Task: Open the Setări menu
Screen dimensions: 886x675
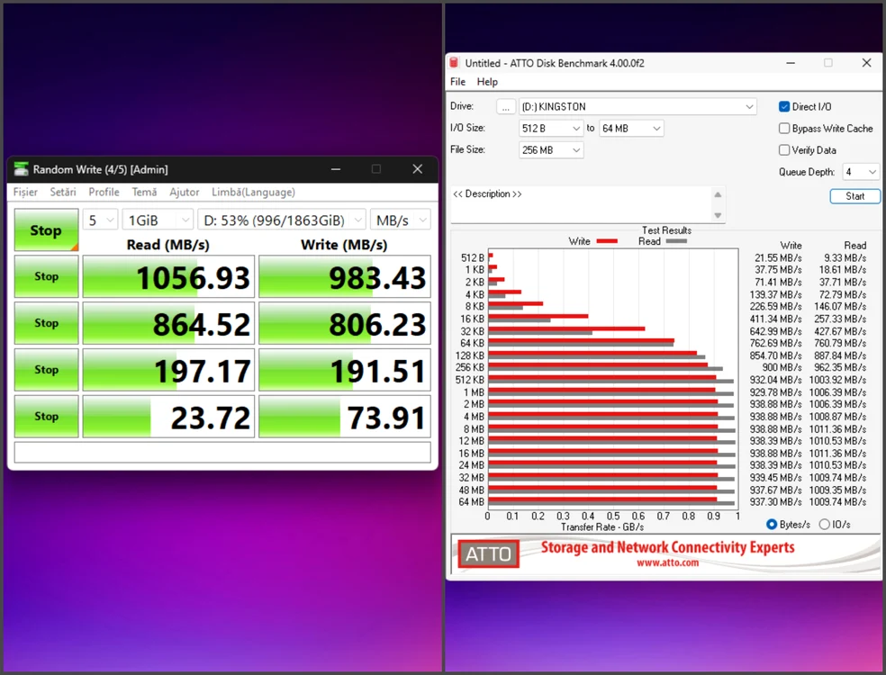Action: pos(63,192)
